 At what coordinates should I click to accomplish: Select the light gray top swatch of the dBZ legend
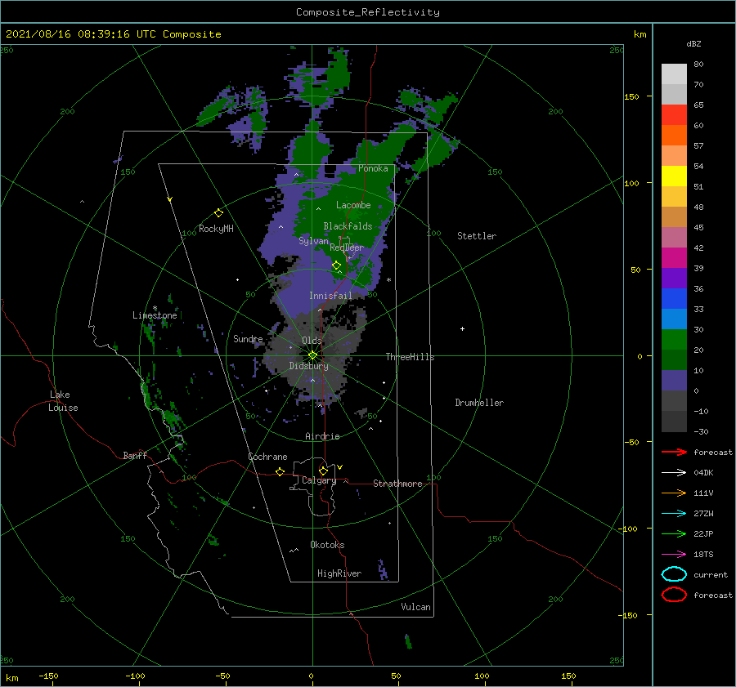[x=674, y=74]
